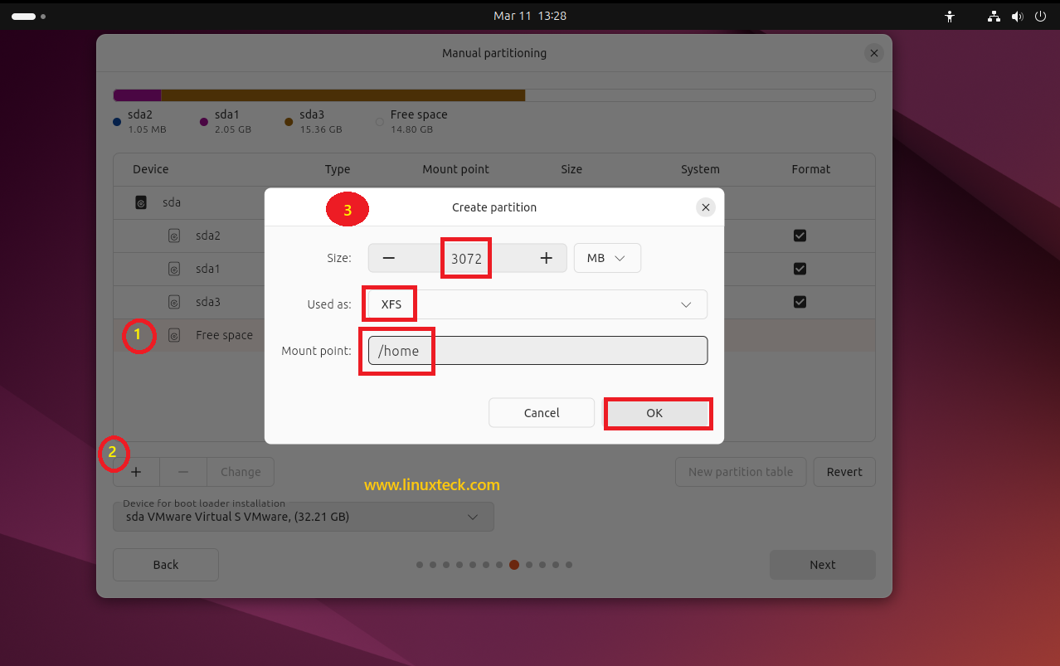Click the volume icon in the top bar

click(1017, 15)
